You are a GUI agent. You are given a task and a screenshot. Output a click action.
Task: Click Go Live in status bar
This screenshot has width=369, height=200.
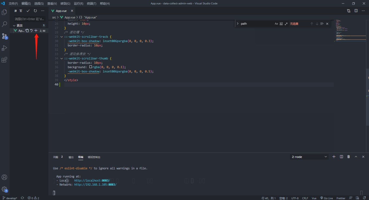click(326, 198)
